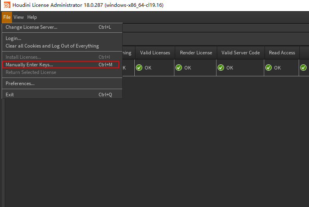
Task: Click OK text under Read Access
Action: (277, 68)
